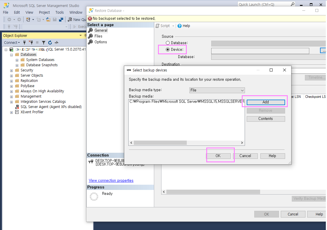Click the Save toolbar disk icon
Screen dimensions: 327x230
[x=55, y=19]
